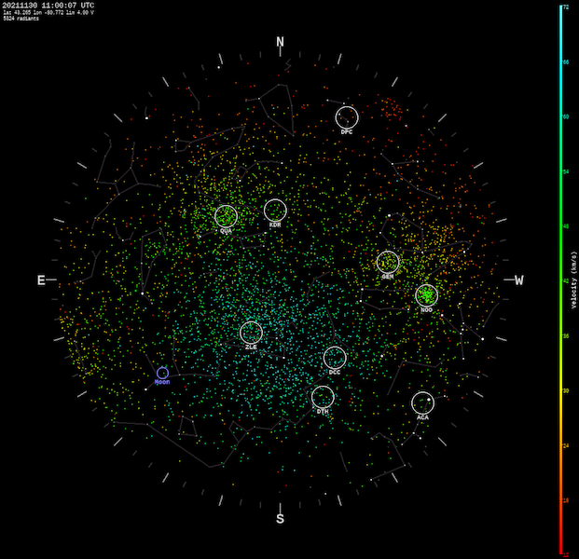Select the DCC radiant marker

pos(335,358)
